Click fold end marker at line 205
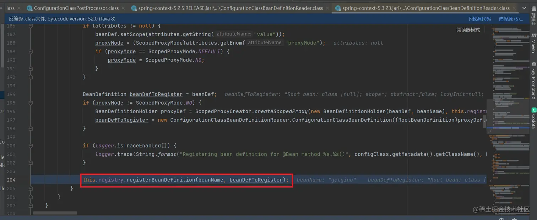The height and width of the screenshot is (220, 537). pos(31,188)
